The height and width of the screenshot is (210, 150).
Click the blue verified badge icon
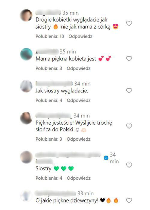tap(106, 158)
